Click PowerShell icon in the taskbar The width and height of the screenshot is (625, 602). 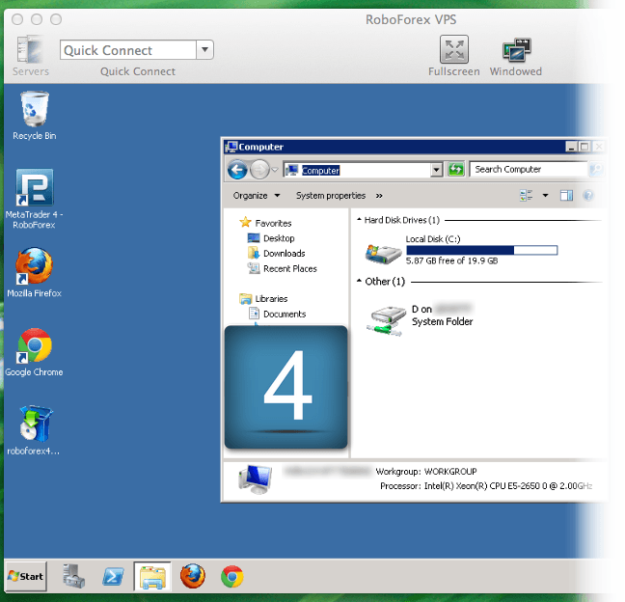[113, 577]
